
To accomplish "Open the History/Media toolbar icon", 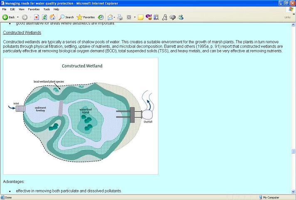I will pyautogui.click(x=101, y=17).
